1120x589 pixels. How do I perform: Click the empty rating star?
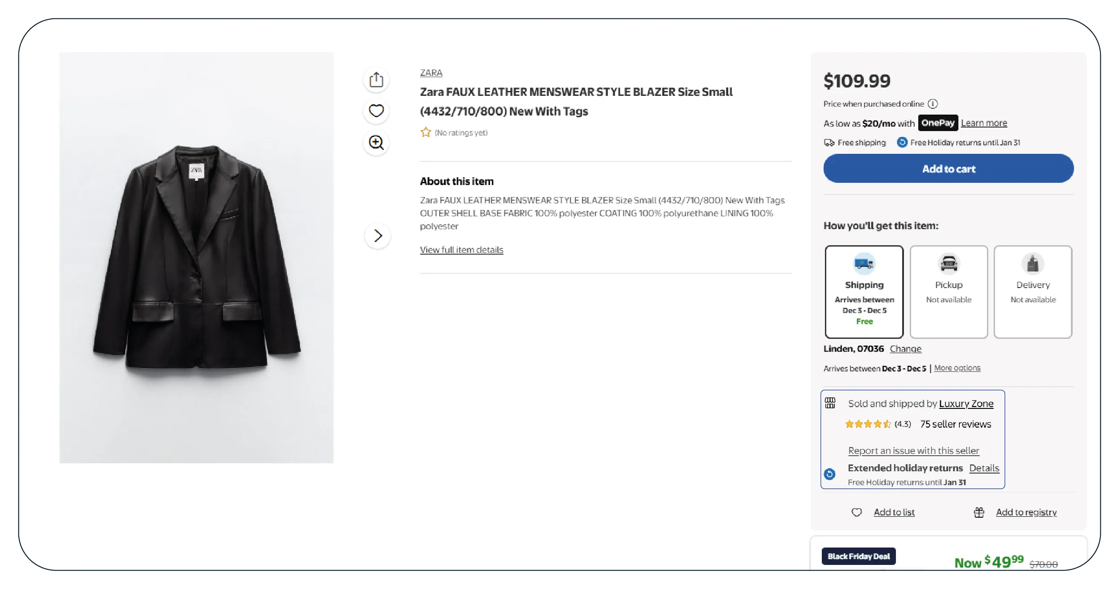(x=425, y=132)
